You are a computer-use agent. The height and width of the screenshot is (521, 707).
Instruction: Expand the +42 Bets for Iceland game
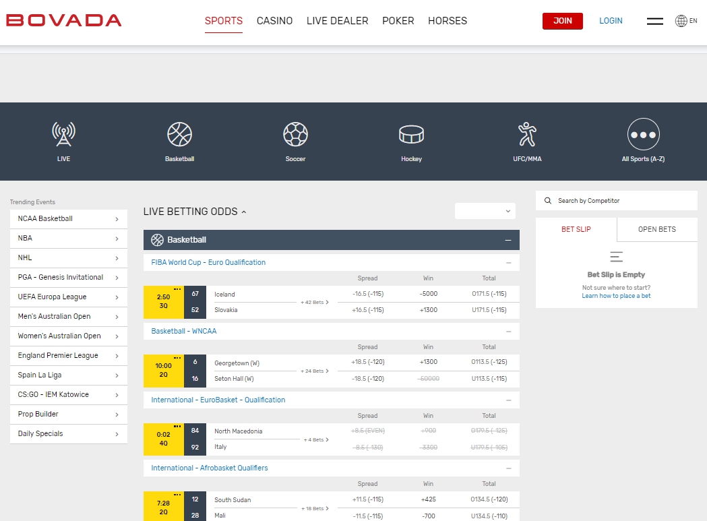click(315, 303)
